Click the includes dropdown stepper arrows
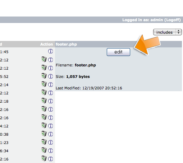183x163 pixels. click(179, 32)
